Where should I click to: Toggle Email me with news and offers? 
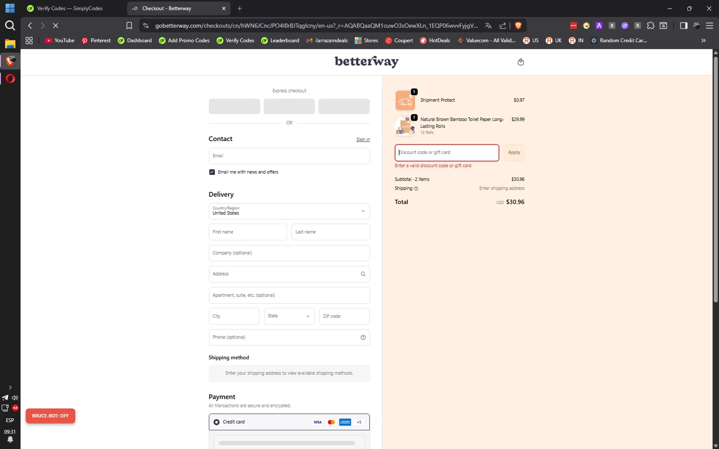pyautogui.click(x=212, y=172)
